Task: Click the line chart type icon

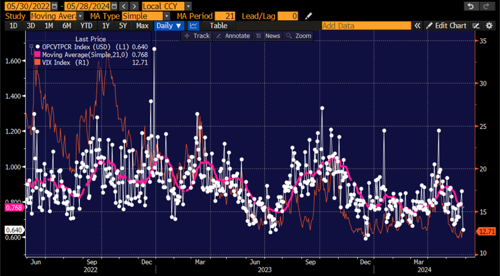Action: [x=193, y=26]
